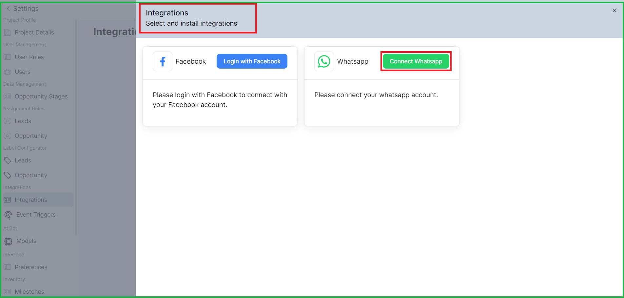Viewport: 624px width, 298px height.
Task: Click the 'Assignment Rules' section label
Action: point(24,109)
